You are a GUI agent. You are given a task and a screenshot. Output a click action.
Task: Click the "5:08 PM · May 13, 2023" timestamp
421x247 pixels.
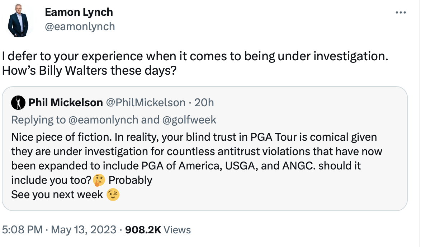[59, 230]
